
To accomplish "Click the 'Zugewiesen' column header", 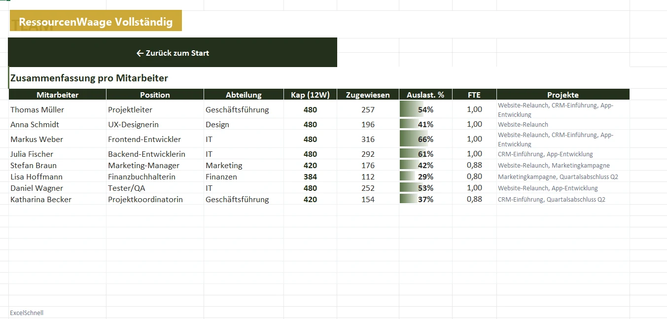I will 368,95.
